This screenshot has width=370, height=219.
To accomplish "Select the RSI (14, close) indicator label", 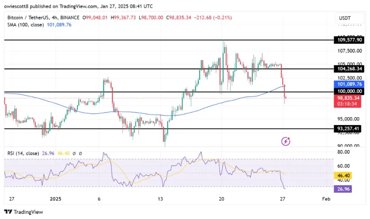I will tap(22, 153).
